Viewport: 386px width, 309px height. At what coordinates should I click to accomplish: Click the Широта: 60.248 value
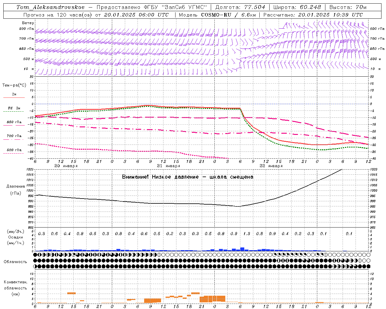point(297,7)
